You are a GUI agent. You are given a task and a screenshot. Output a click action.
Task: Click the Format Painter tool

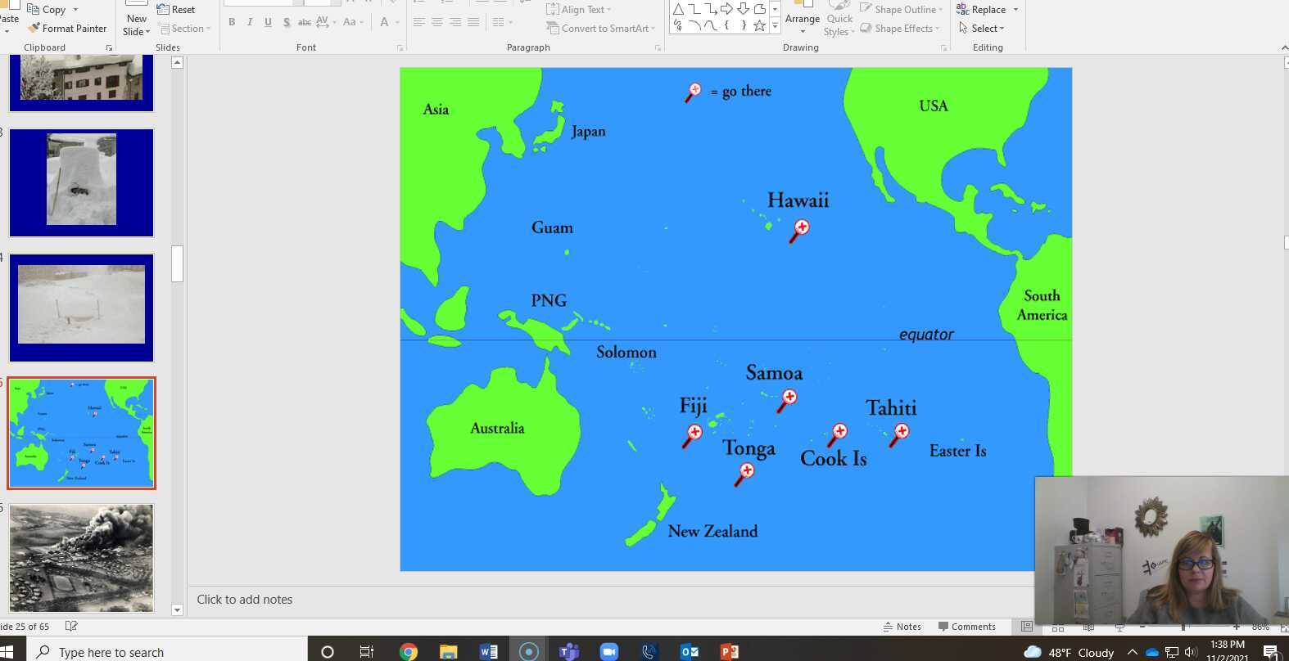click(x=67, y=28)
